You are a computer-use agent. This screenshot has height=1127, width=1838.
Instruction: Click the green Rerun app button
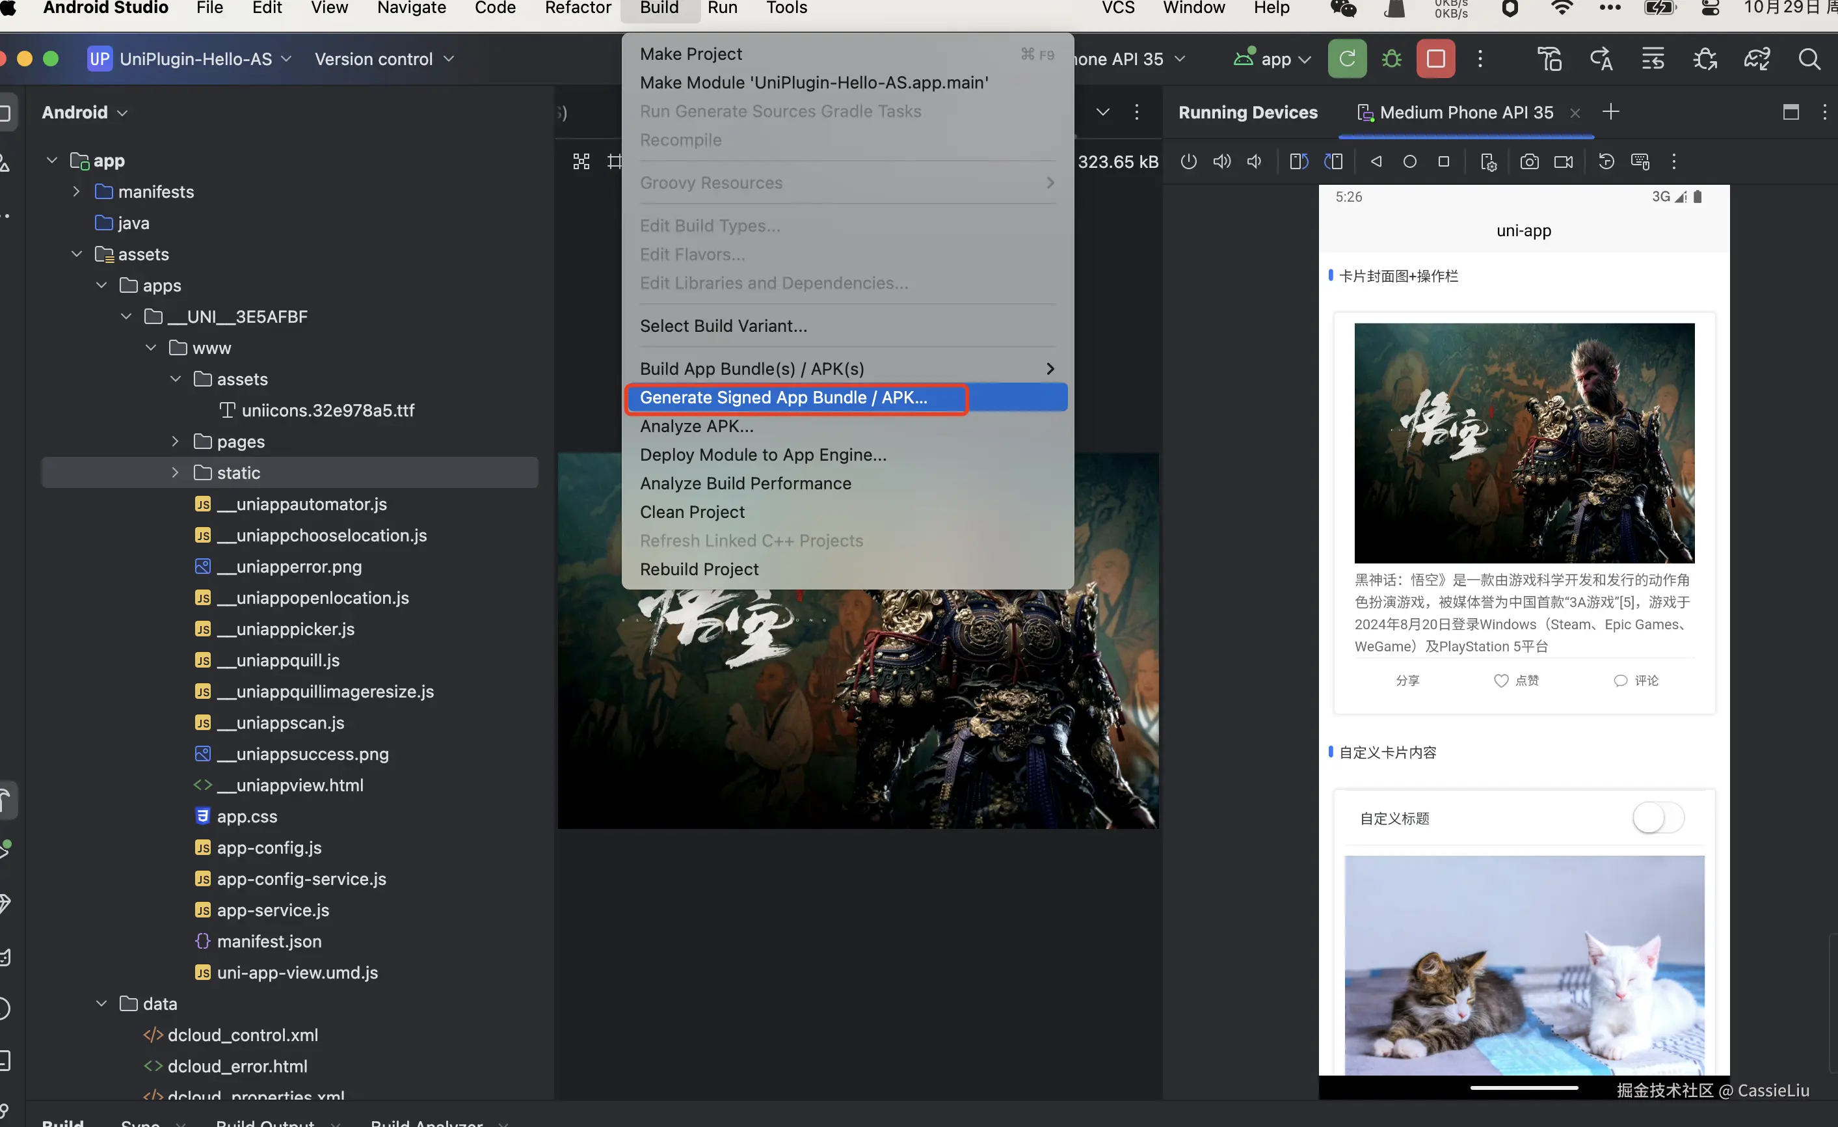[x=1346, y=58]
